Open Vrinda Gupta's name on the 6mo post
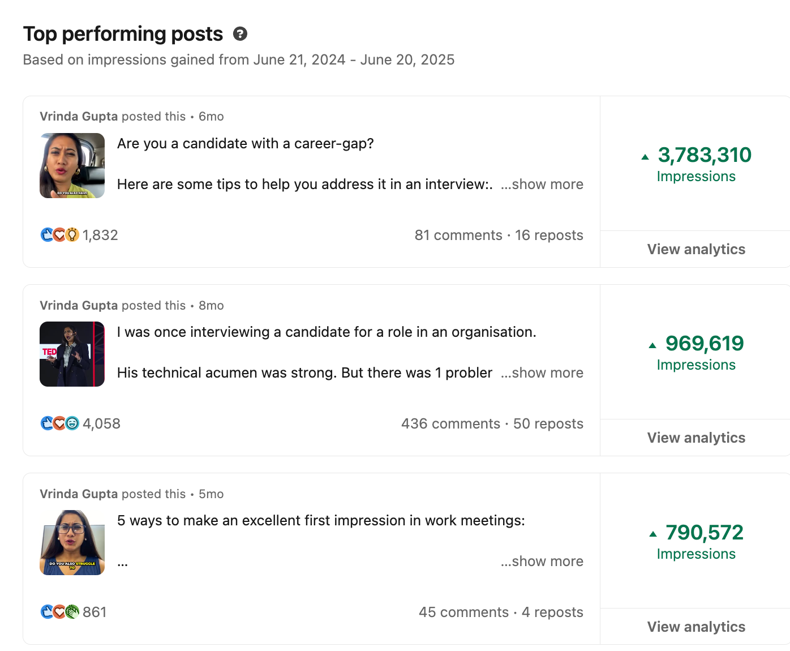790x651 pixels. click(x=79, y=117)
